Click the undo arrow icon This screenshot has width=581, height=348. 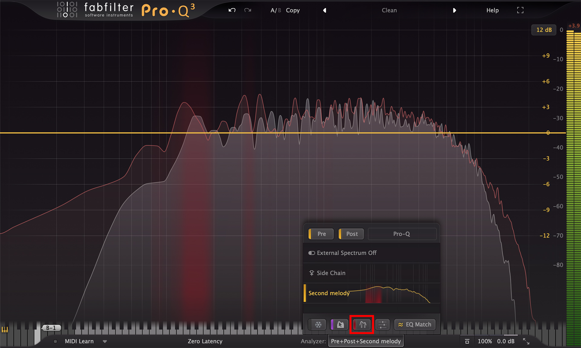(x=232, y=10)
